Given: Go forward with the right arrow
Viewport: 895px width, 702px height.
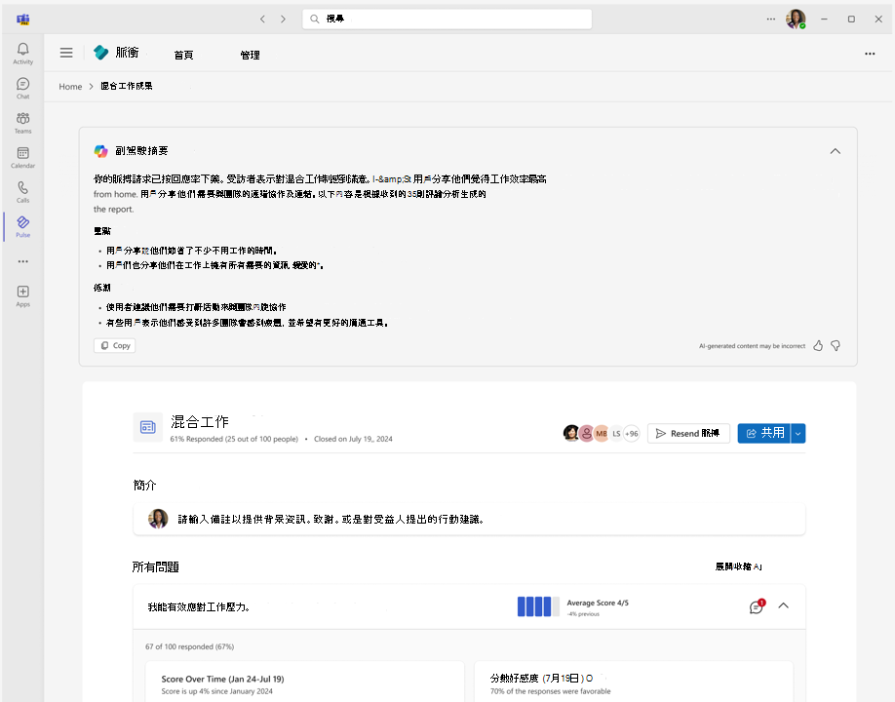Looking at the screenshot, I should [x=283, y=19].
